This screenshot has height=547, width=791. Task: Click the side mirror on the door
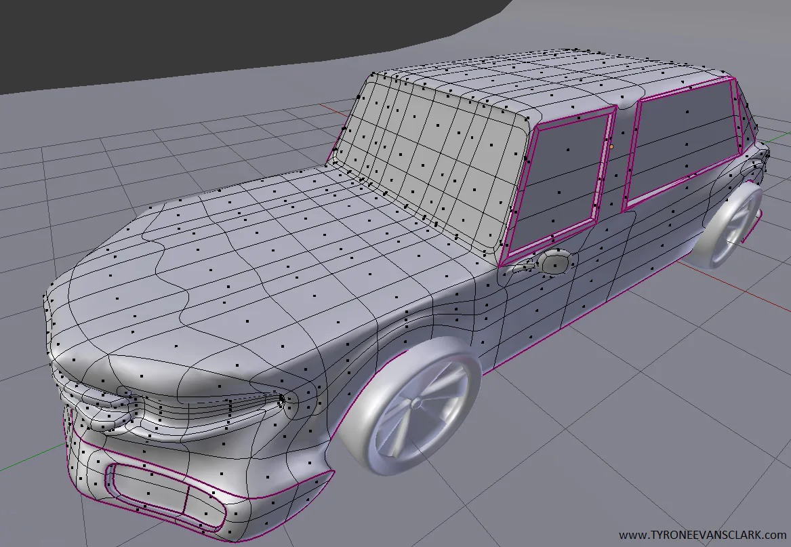tap(555, 262)
